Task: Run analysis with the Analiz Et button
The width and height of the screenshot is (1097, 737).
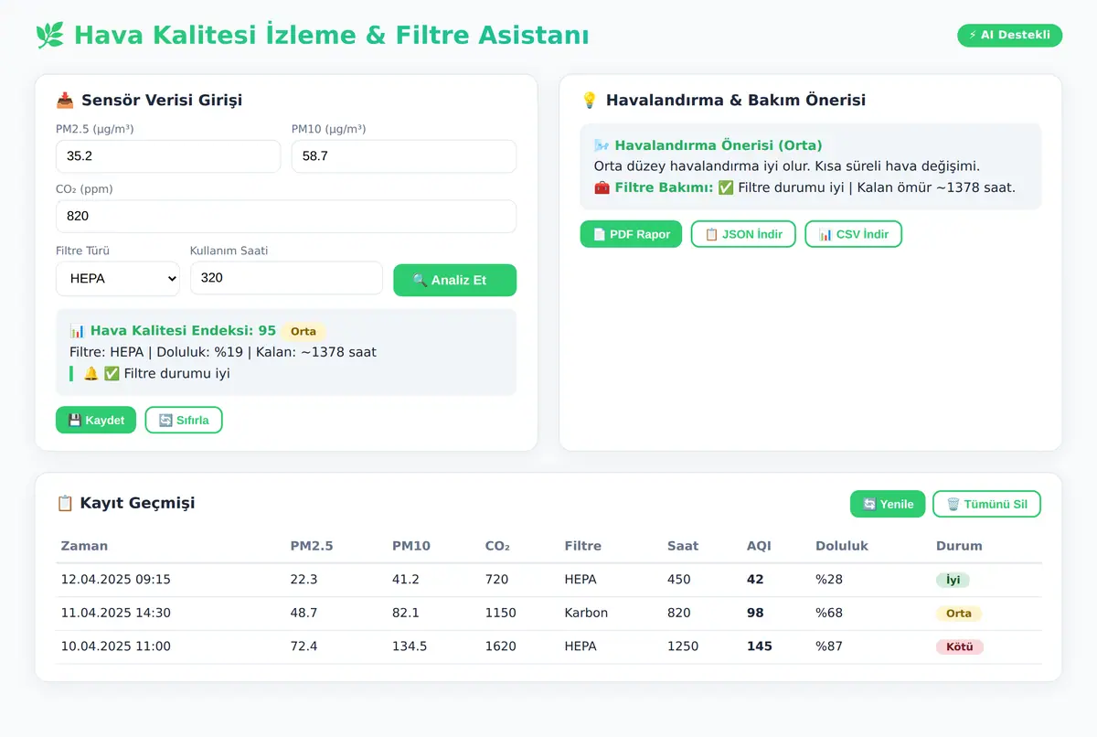Action: [x=454, y=280]
